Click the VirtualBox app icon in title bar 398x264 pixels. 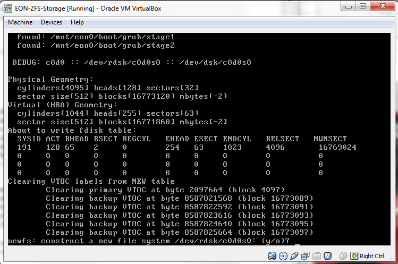pos(8,8)
